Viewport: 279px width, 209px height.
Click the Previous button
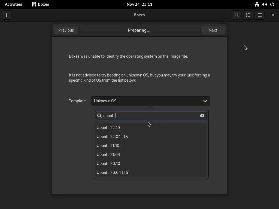pyautogui.click(x=66, y=30)
